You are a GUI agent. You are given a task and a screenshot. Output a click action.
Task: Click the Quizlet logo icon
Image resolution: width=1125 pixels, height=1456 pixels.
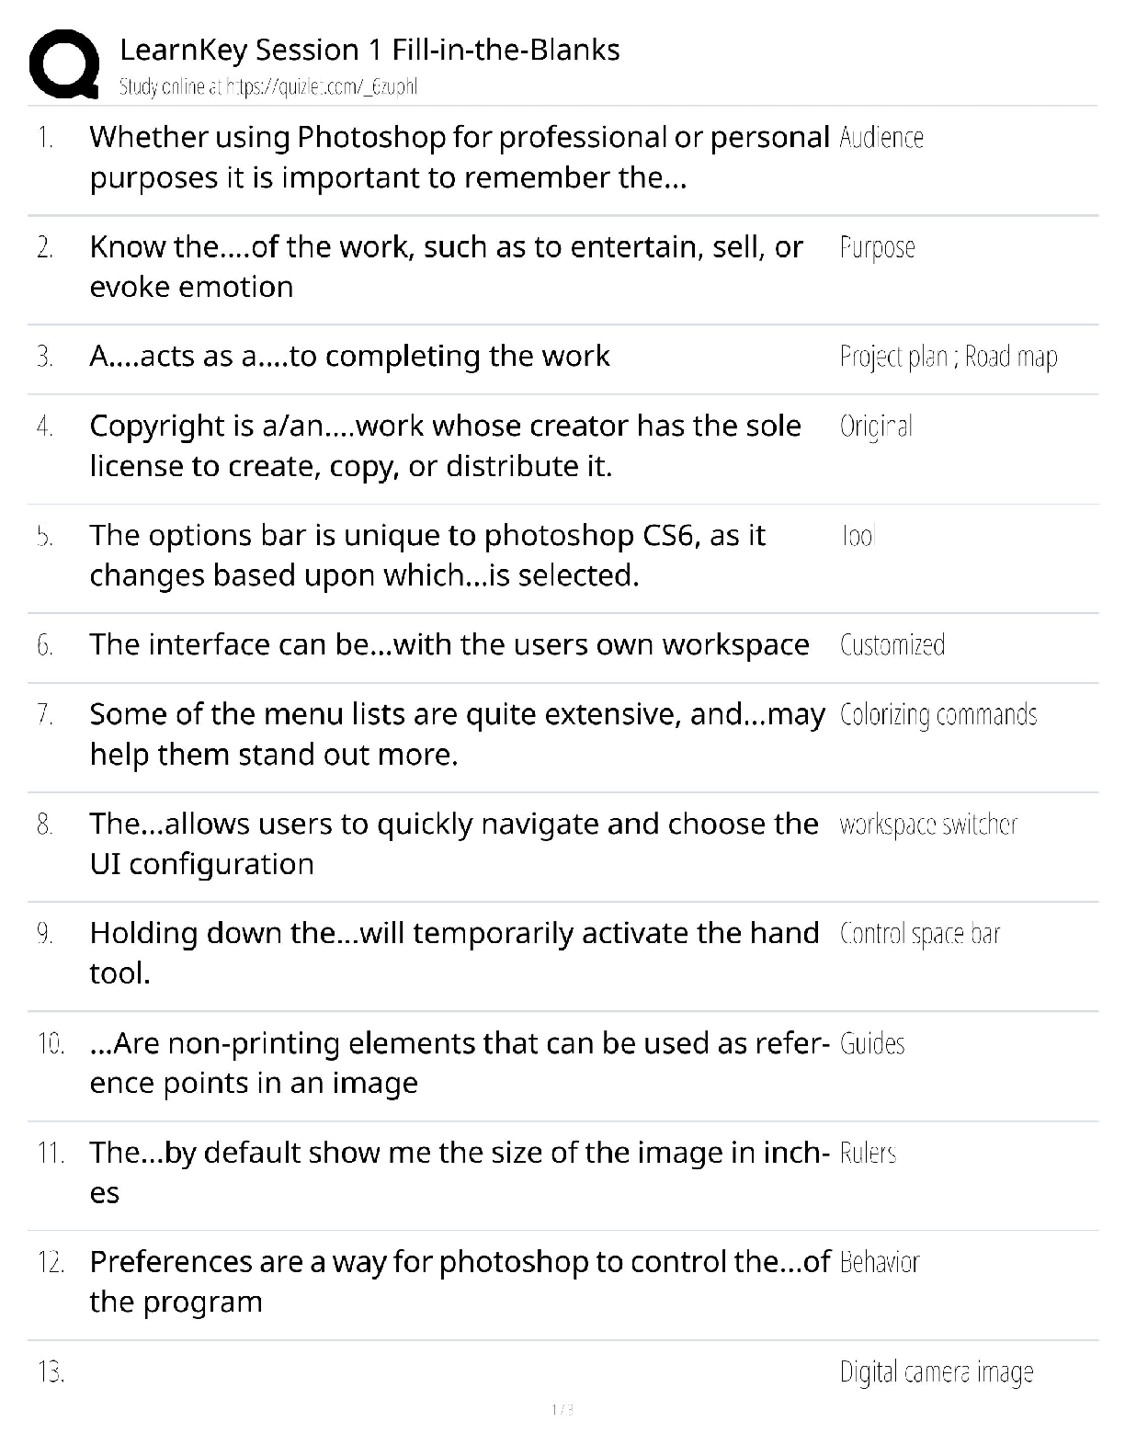[64, 63]
